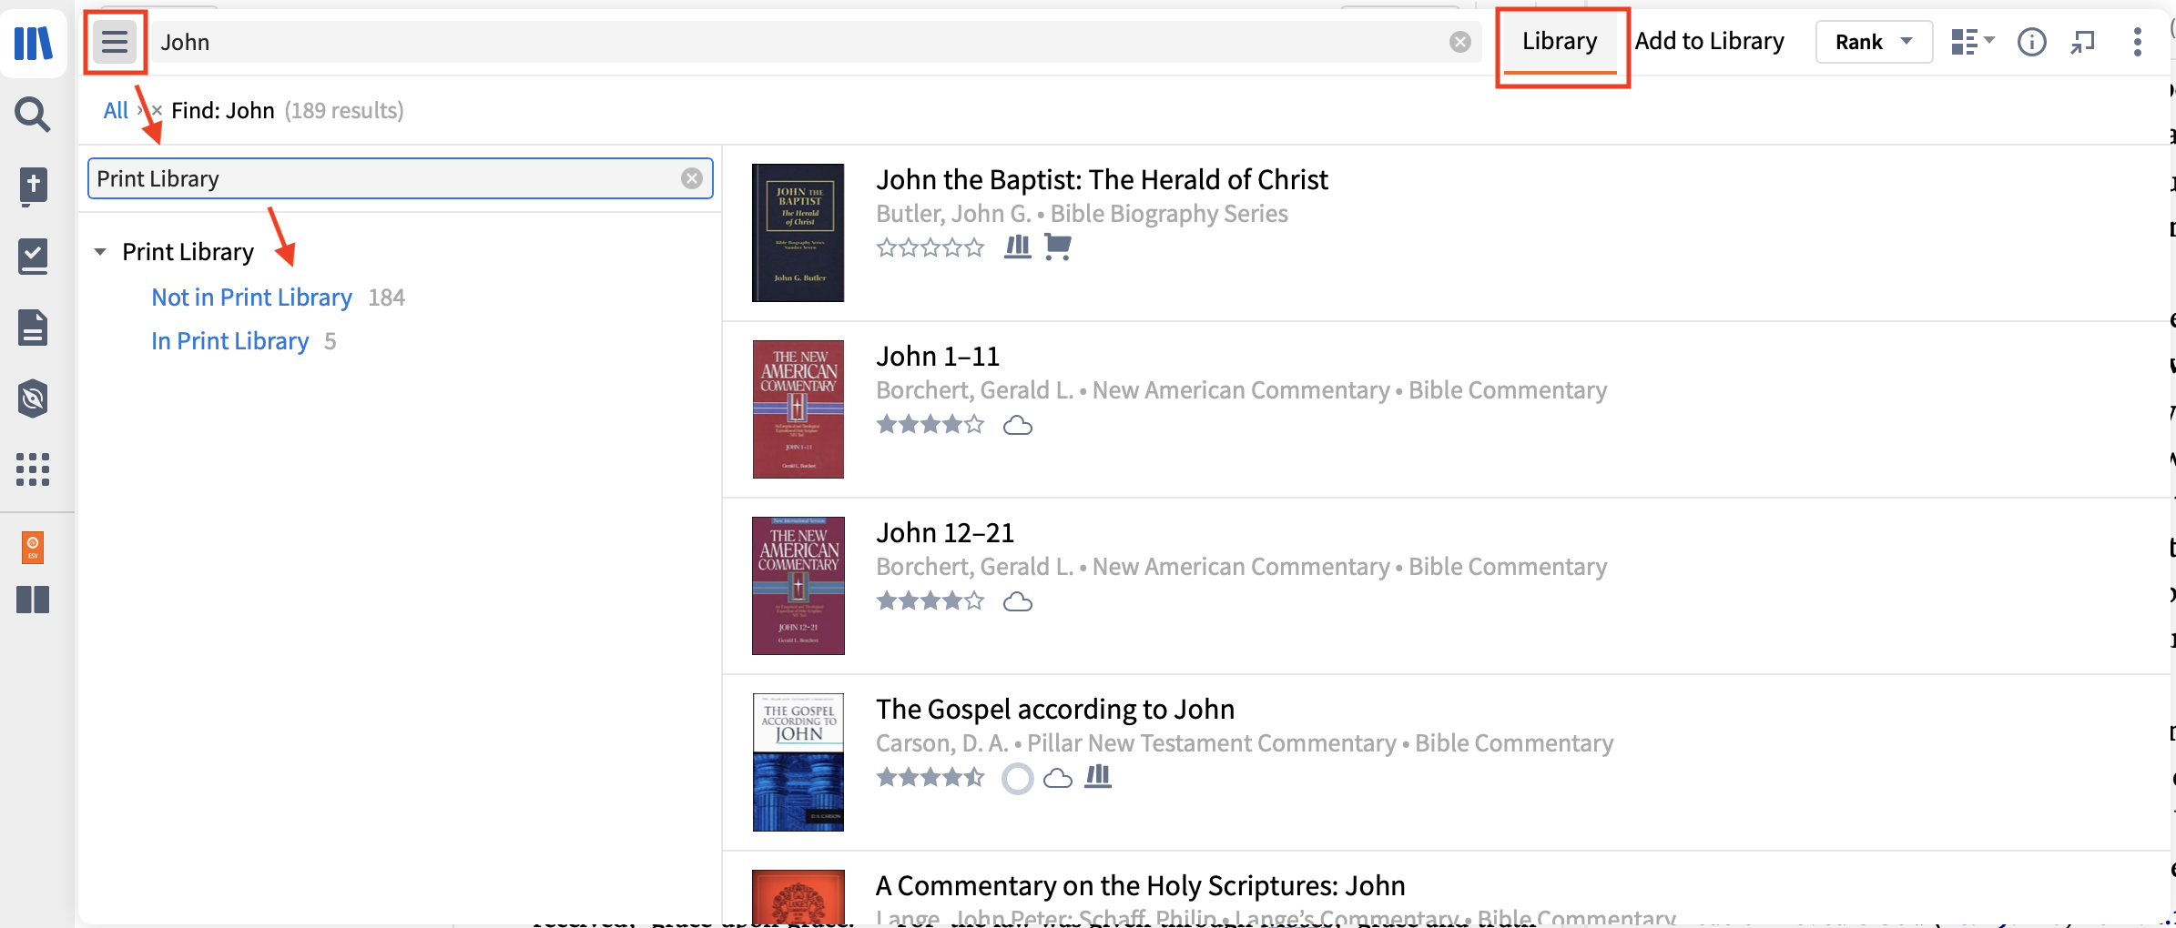
Task: Open the apps grid sidebar icon
Action: click(x=33, y=469)
